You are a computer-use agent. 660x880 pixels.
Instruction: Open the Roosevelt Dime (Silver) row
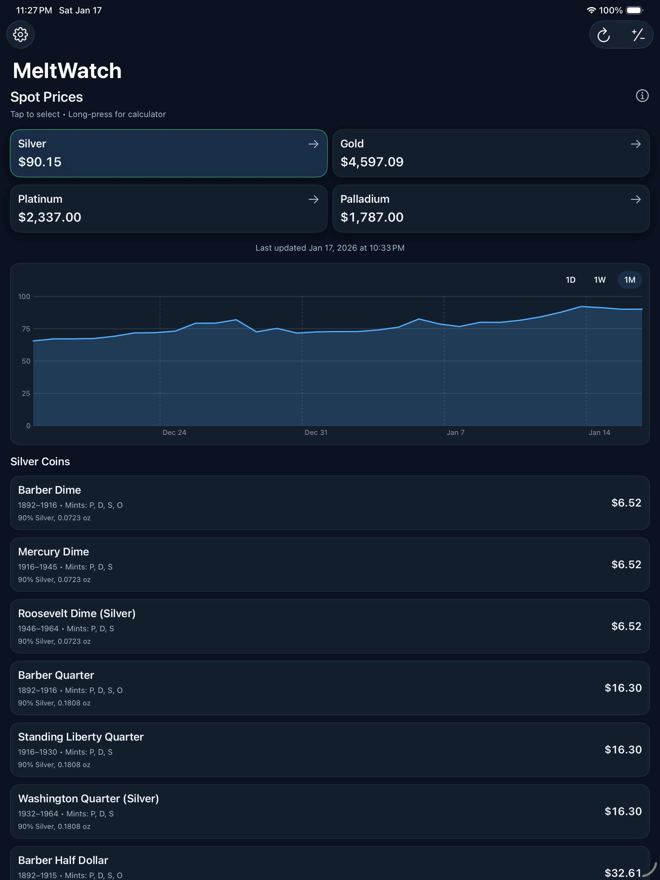tap(330, 626)
